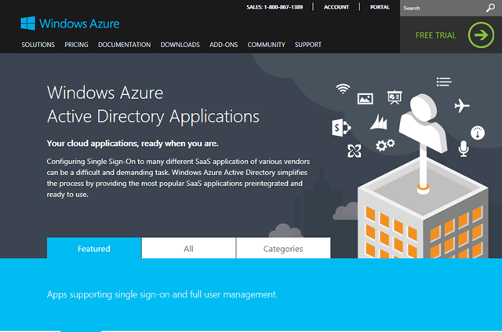This screenshot has width=502, height=332.
Task: Click the heading 'Active Directory Applications'
Action: pos(153,116)
